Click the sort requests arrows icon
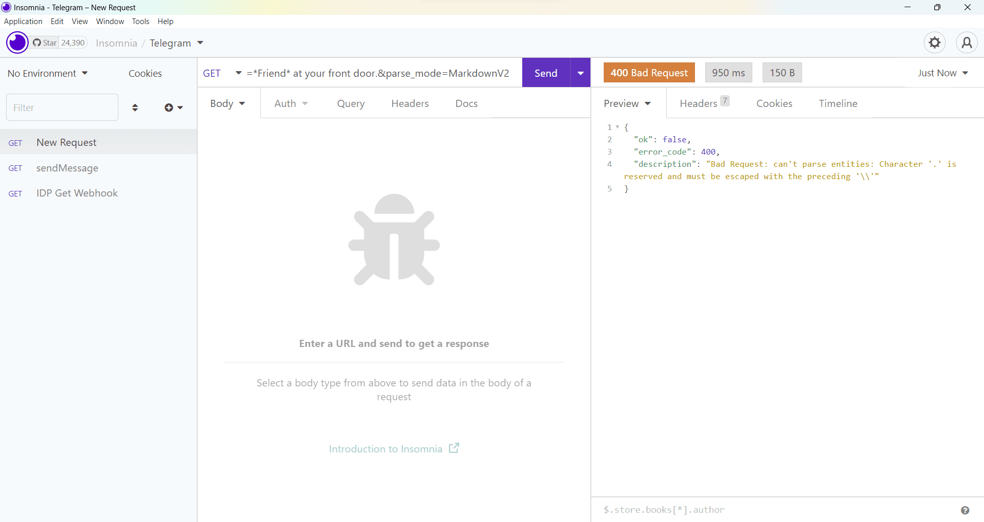The image size is (984, 522). click(135, 107)
